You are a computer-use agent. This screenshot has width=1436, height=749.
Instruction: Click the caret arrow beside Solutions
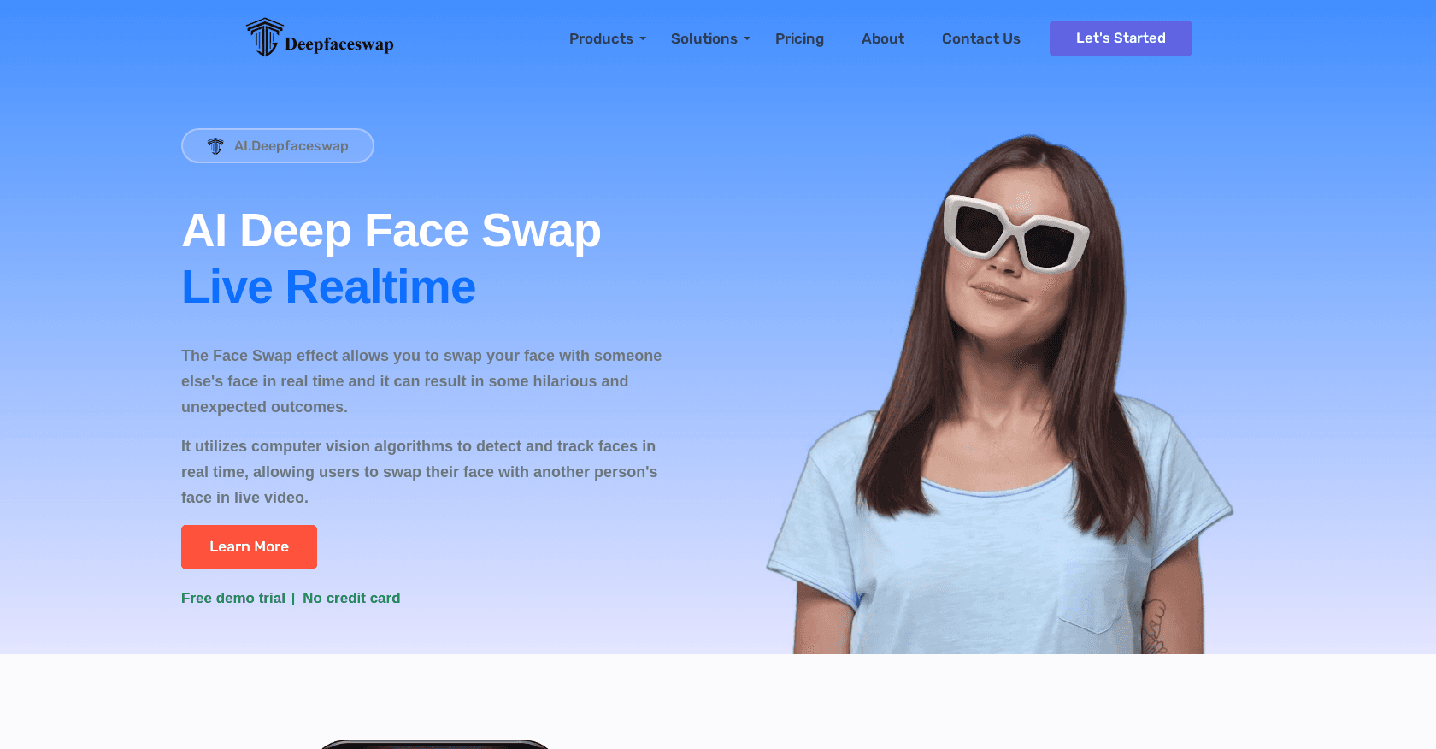(747, 39)
